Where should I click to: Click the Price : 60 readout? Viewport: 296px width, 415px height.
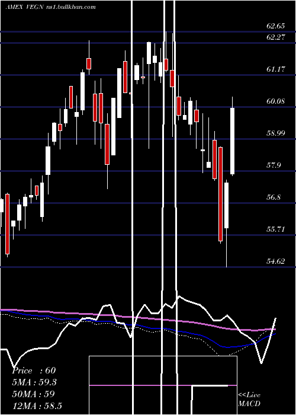(34, 371)
